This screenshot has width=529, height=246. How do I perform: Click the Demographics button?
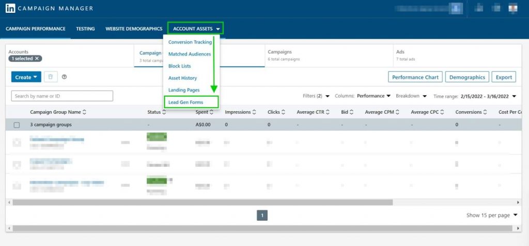pos(467,77)
